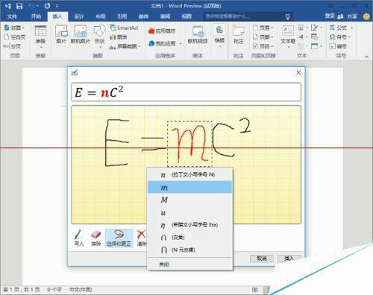Insert a SmartArt graphic
373x295 pixels.
click(x=124, y=28)
